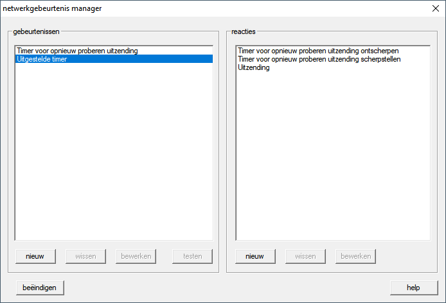Image resolution: width=446 pixels, height=303 pixels.
Task: Open help with the 'help' button
Action: point(413,288)
